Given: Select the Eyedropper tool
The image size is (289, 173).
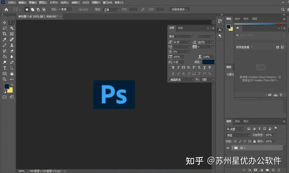Looking at the screenshot, I should pos(4,39).
